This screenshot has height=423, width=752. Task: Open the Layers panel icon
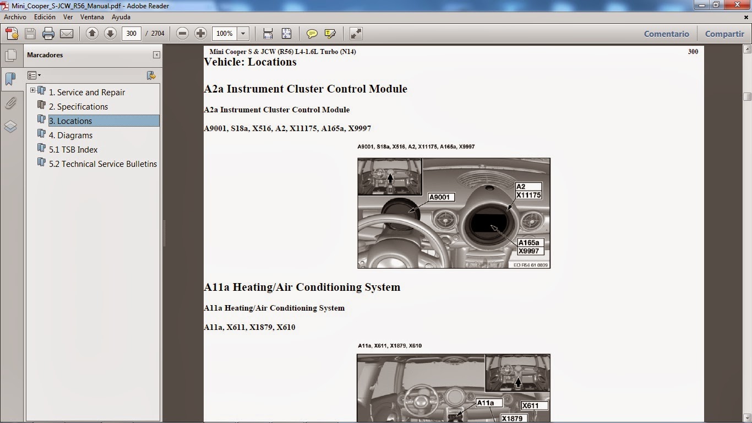tap(10, 127)
